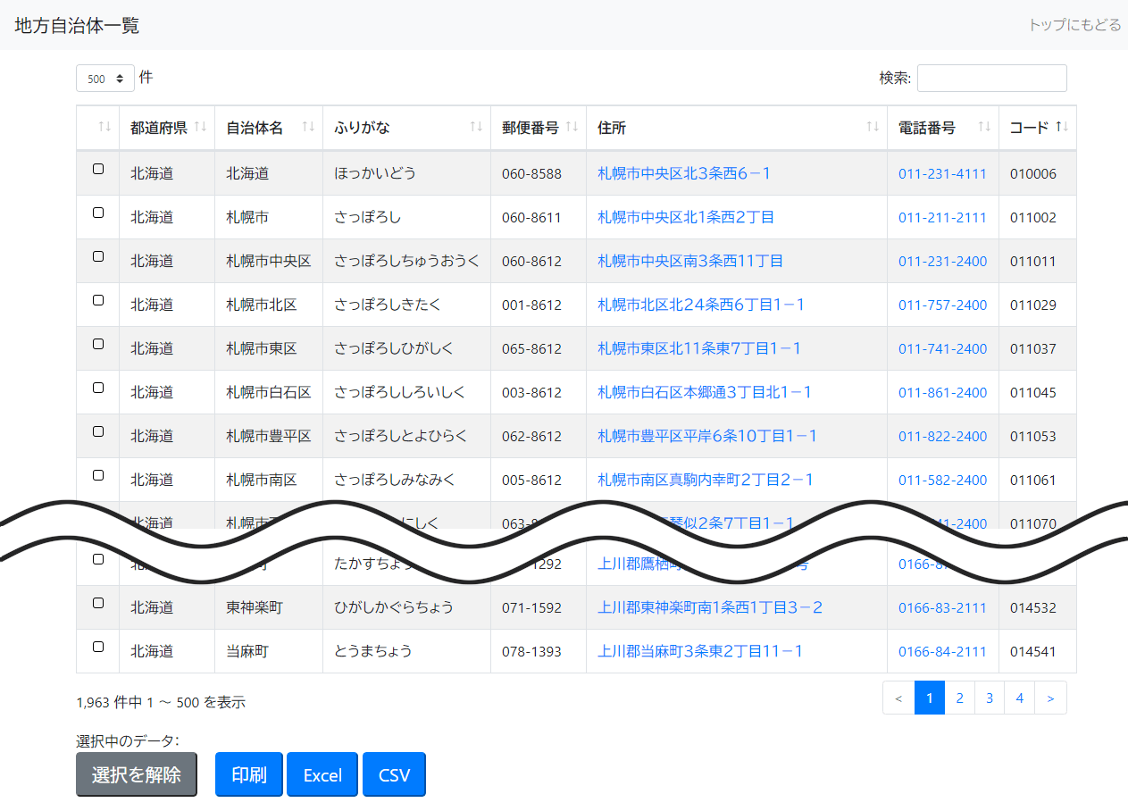Open address 札幌市東区北11条東7丁目1－1
This screenshot has height=811, width=1128.
(x=699, y=348)
